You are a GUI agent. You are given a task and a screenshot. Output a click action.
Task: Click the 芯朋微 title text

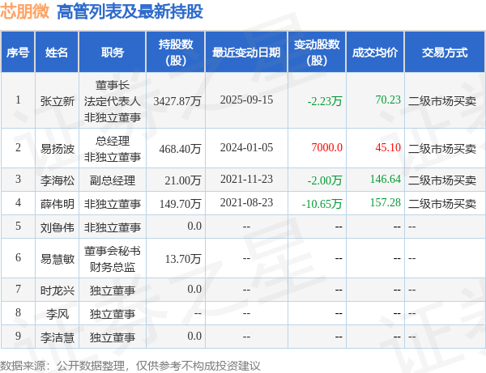pyautogui.click(x=25, y=12)
